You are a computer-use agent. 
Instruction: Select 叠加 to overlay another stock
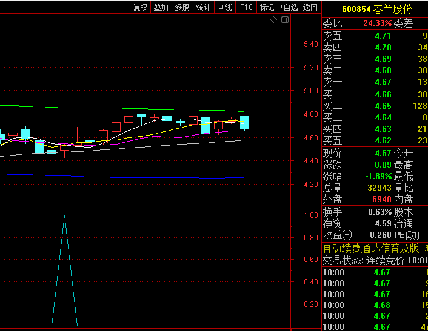(161, 7)
